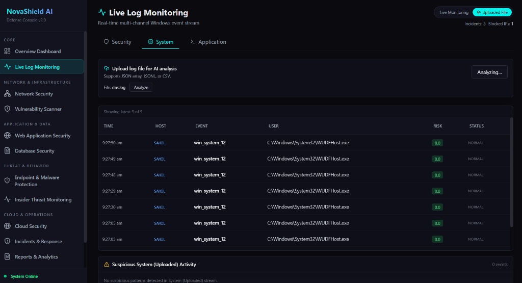Click the Network Security topology icon
The image size is (522, 283).
7,94
